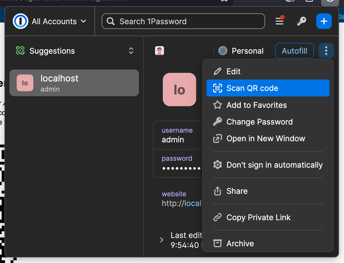Viewport: 344px width, 263px height.
Task: Click Add to Favorites star option
Action: [256, 105]
